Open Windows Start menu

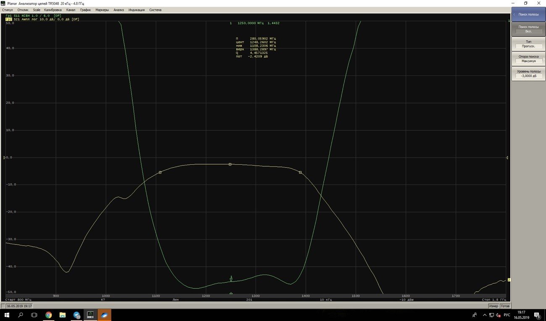(x=7, y=315)
